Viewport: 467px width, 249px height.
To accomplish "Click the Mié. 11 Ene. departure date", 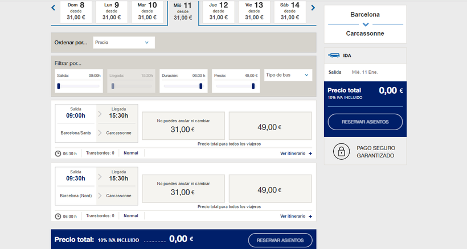I will tap(365, 72).
